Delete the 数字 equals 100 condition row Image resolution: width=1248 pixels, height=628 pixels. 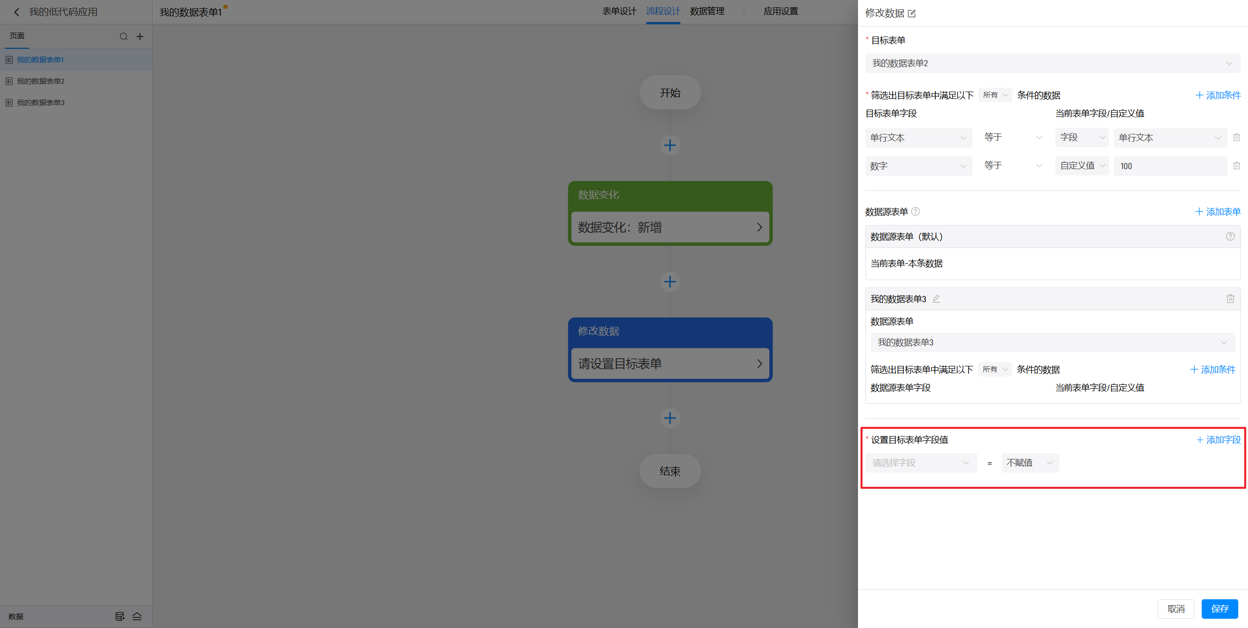point(1236,166)
